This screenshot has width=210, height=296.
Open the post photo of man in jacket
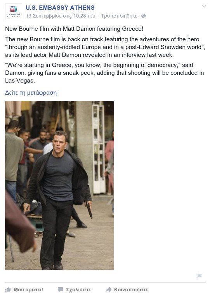coord(59,185)
